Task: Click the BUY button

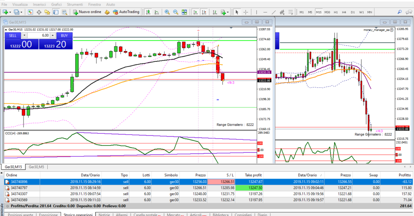Action: point(64,35)
